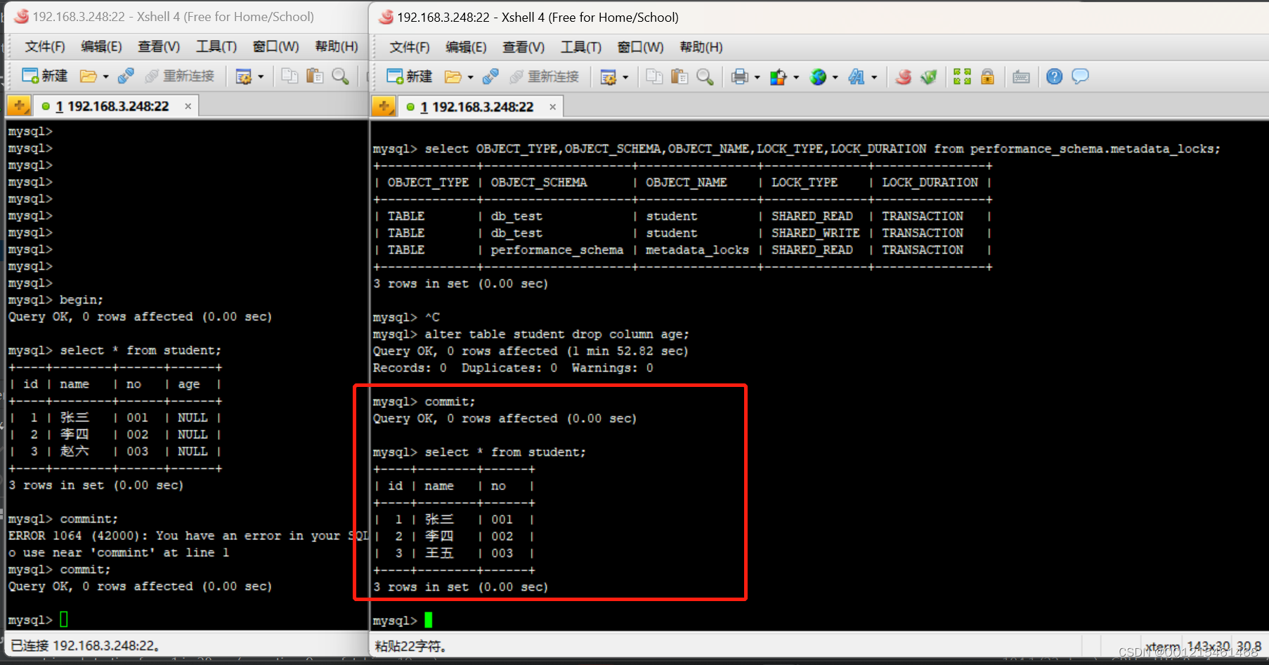This screenshot has height=665, width=1269.
Task: Click the 'metadata_locks' object name cell
Action: click(x=697, y=250)
